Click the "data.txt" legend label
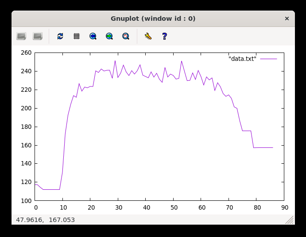This screenshot has height=237, width=306. pyautogui.click(x=242, y=59)
